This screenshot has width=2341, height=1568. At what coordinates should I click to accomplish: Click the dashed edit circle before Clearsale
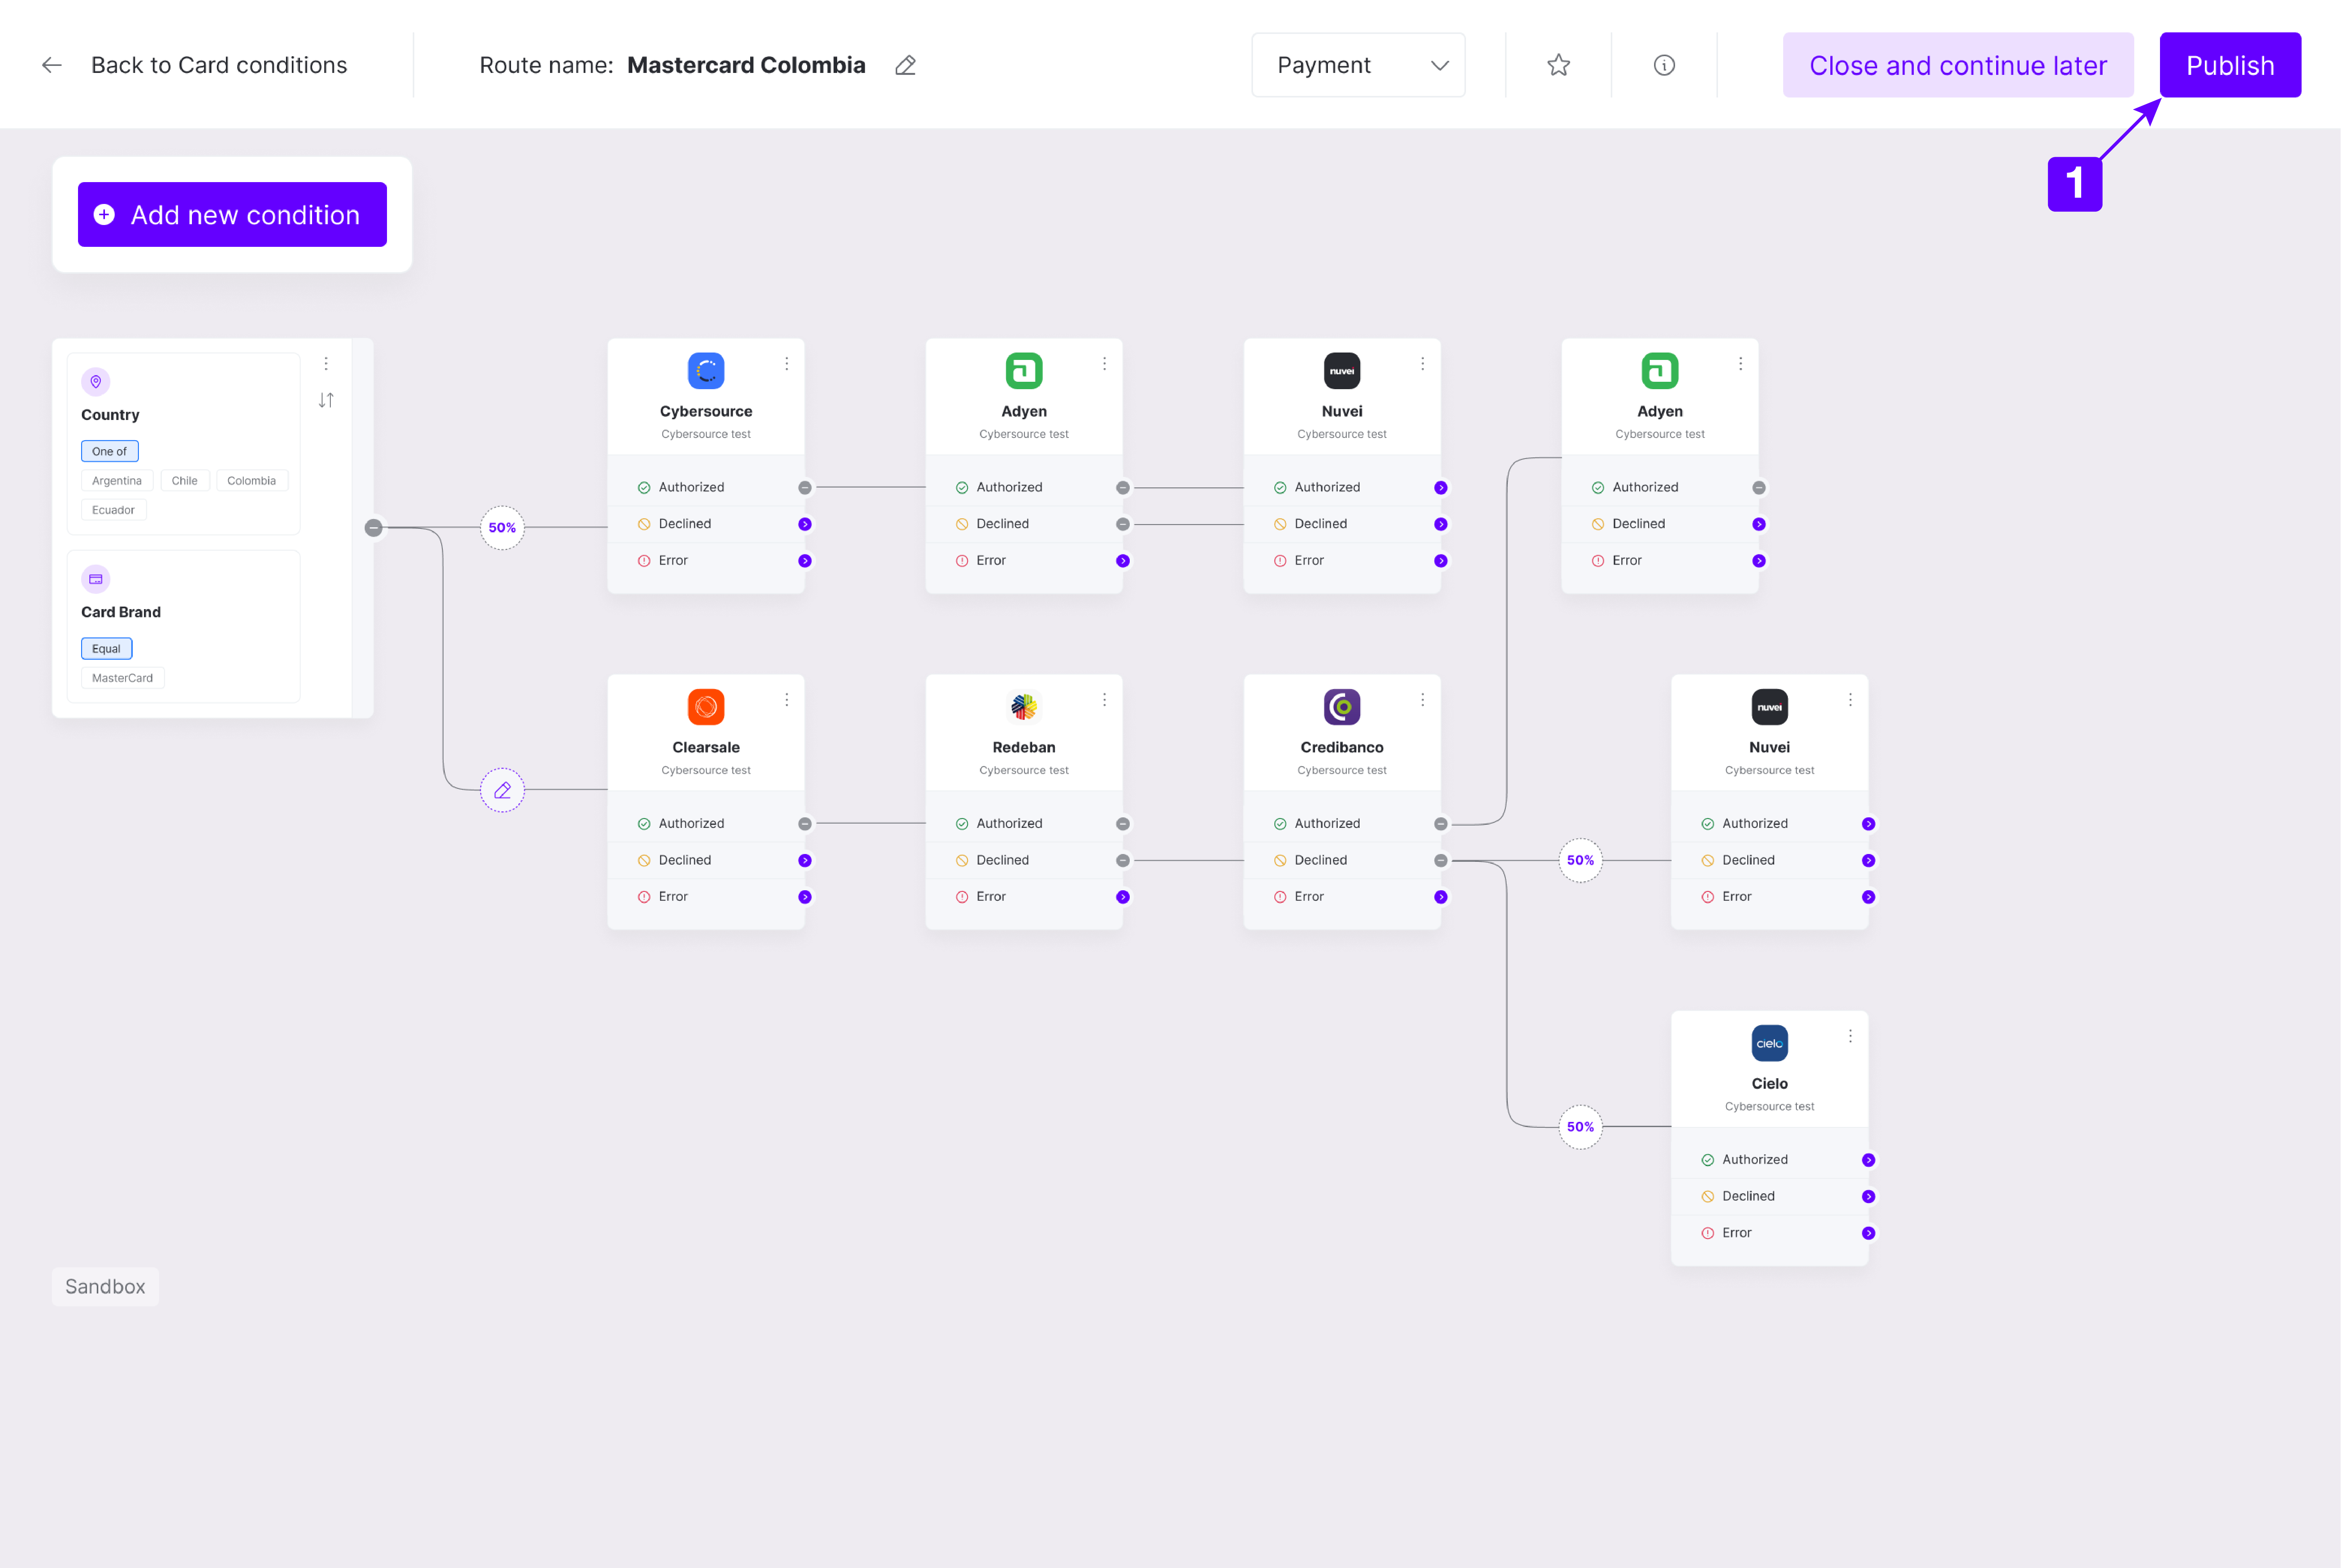tap(502, 790)
